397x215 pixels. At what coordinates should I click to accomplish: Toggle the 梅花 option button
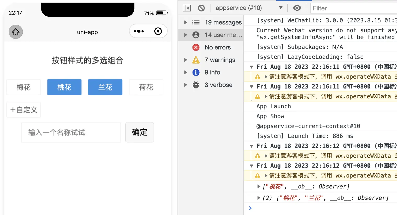[24, 87]
